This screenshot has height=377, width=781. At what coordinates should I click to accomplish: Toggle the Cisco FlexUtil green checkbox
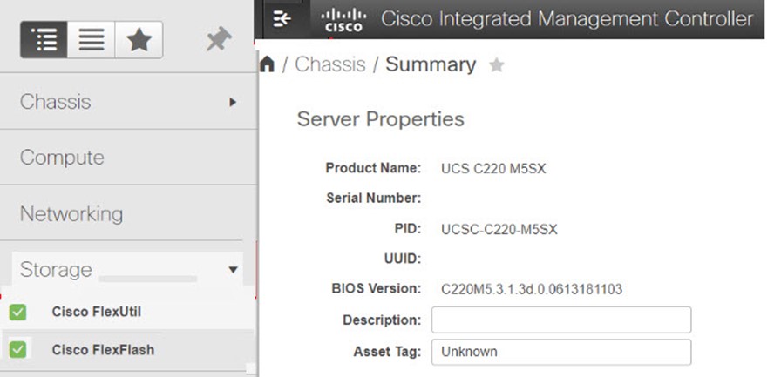(x=18, y=313)
